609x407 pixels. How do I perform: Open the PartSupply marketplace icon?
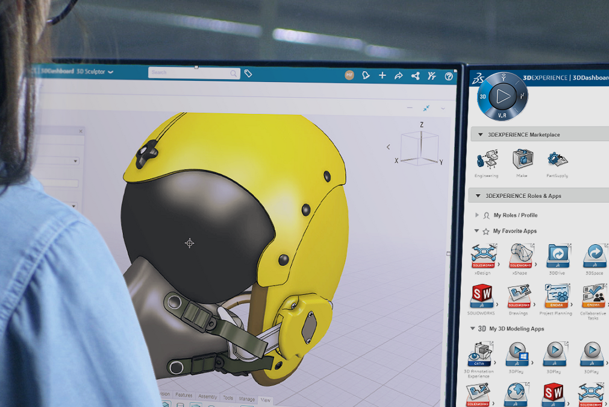click(557, 159)
